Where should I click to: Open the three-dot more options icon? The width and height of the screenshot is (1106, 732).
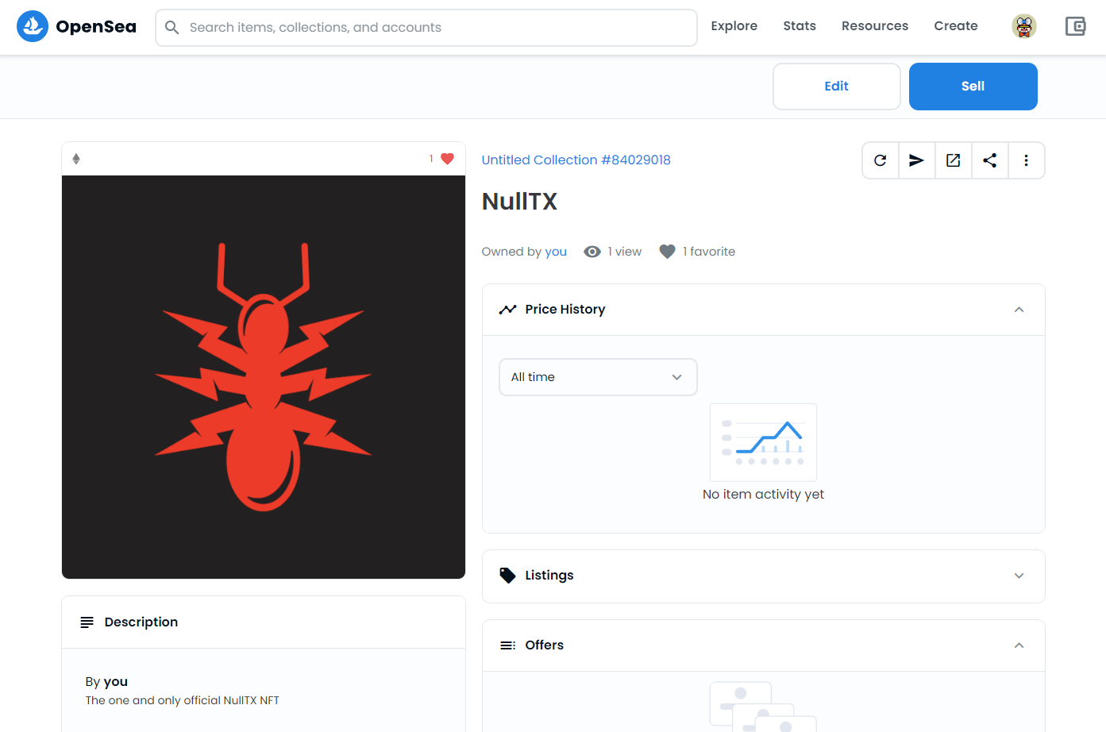tap(1026, 160)
